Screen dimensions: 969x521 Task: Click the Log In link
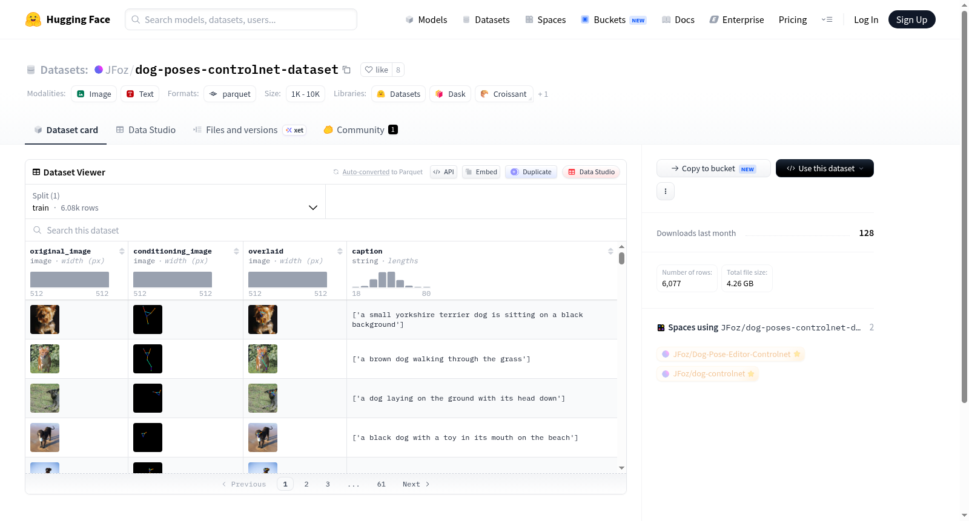point(866,19)
